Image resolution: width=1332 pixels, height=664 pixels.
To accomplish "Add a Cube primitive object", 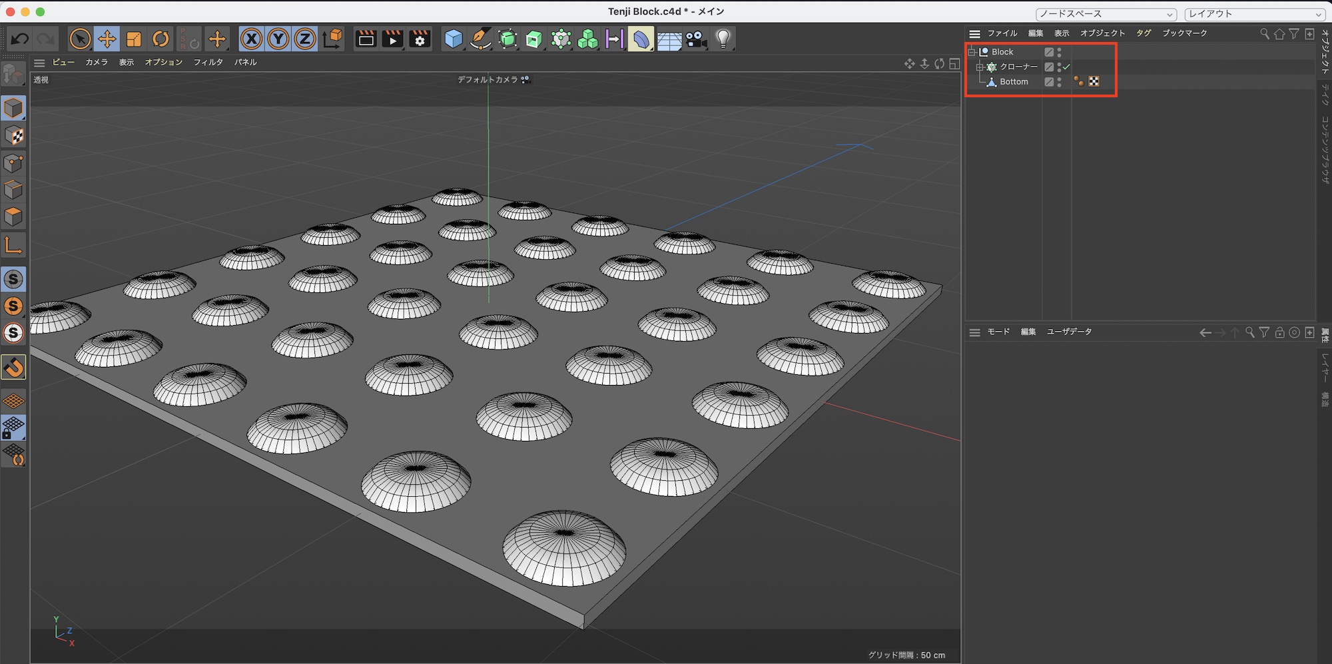I will 454,39.
